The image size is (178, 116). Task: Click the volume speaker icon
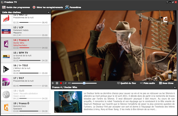(x=69, y=83)
